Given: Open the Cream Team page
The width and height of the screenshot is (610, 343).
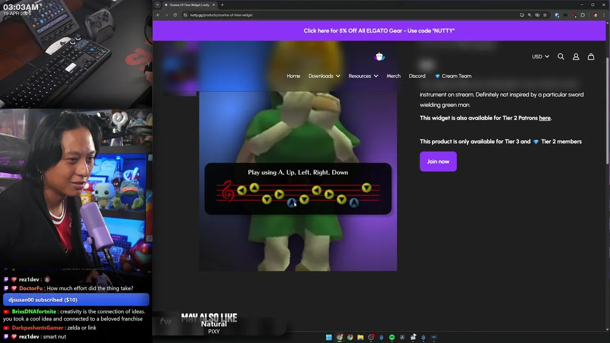Looking at the screenshot, I should pos(453,76).
